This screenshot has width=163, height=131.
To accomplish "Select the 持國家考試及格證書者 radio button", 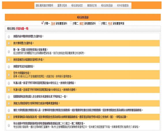I will click(x=9, y=67).
